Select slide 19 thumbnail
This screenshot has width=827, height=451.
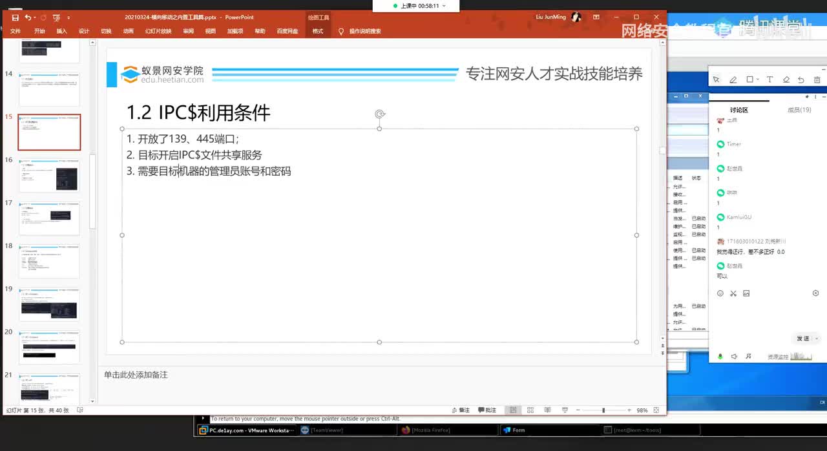pos(49,304)
